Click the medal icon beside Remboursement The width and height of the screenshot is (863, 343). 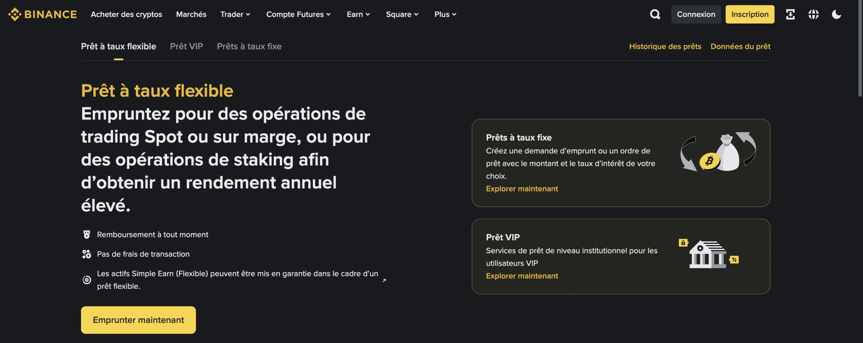coord(87,235)
